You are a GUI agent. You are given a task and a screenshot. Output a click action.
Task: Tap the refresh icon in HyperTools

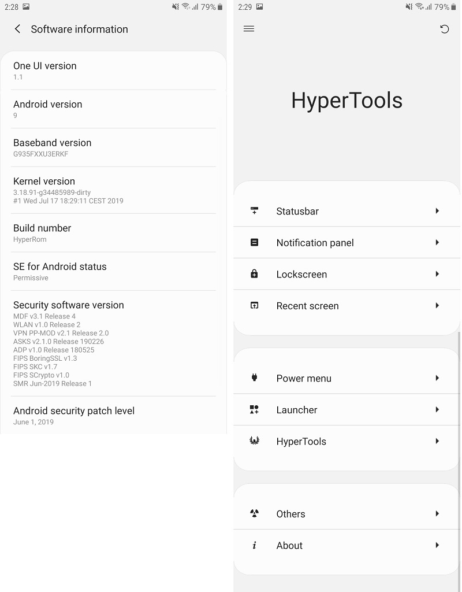445,29
